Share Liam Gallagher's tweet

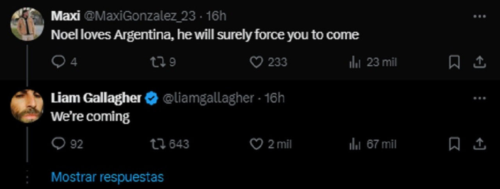coord(480,144)
